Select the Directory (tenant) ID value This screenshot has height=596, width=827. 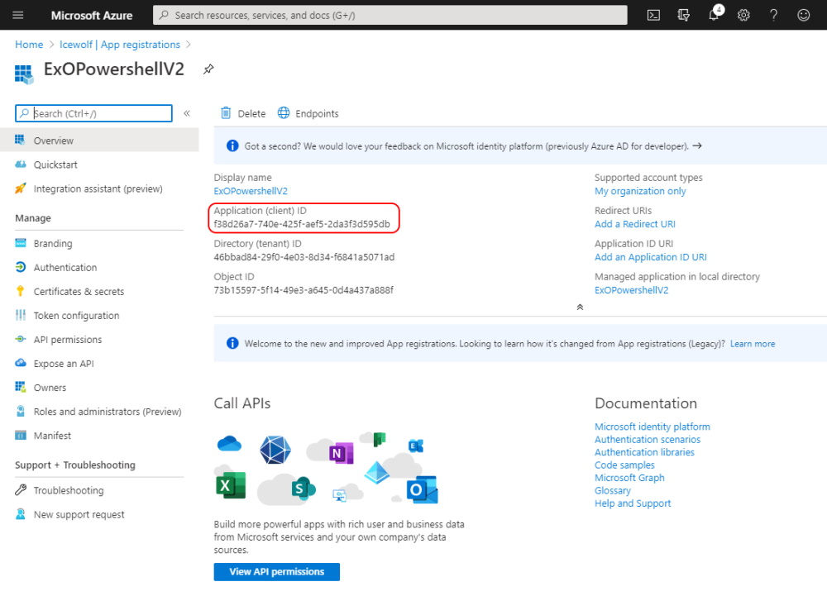coord(304,257)
